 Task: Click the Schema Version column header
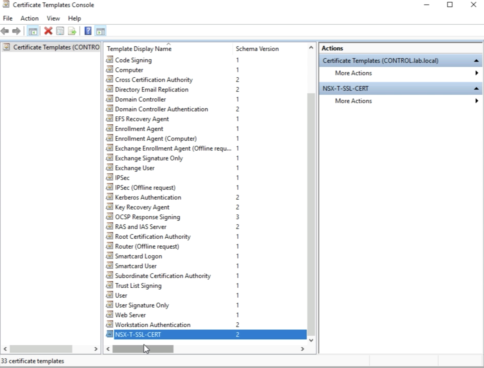[257, 49]
